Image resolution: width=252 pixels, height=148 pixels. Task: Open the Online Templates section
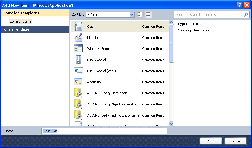pos(35,29)
